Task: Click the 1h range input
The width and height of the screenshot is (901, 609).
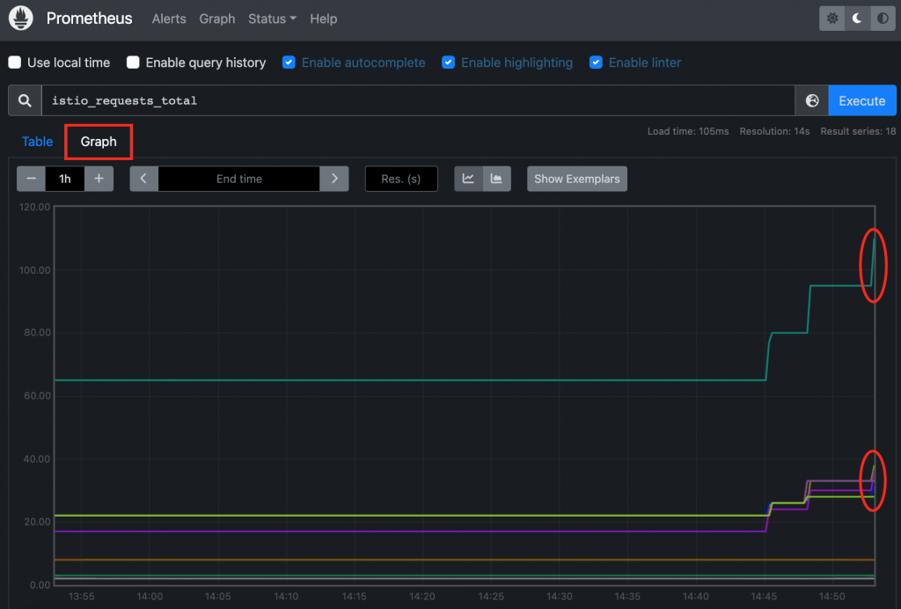Action: pos(65,179)
